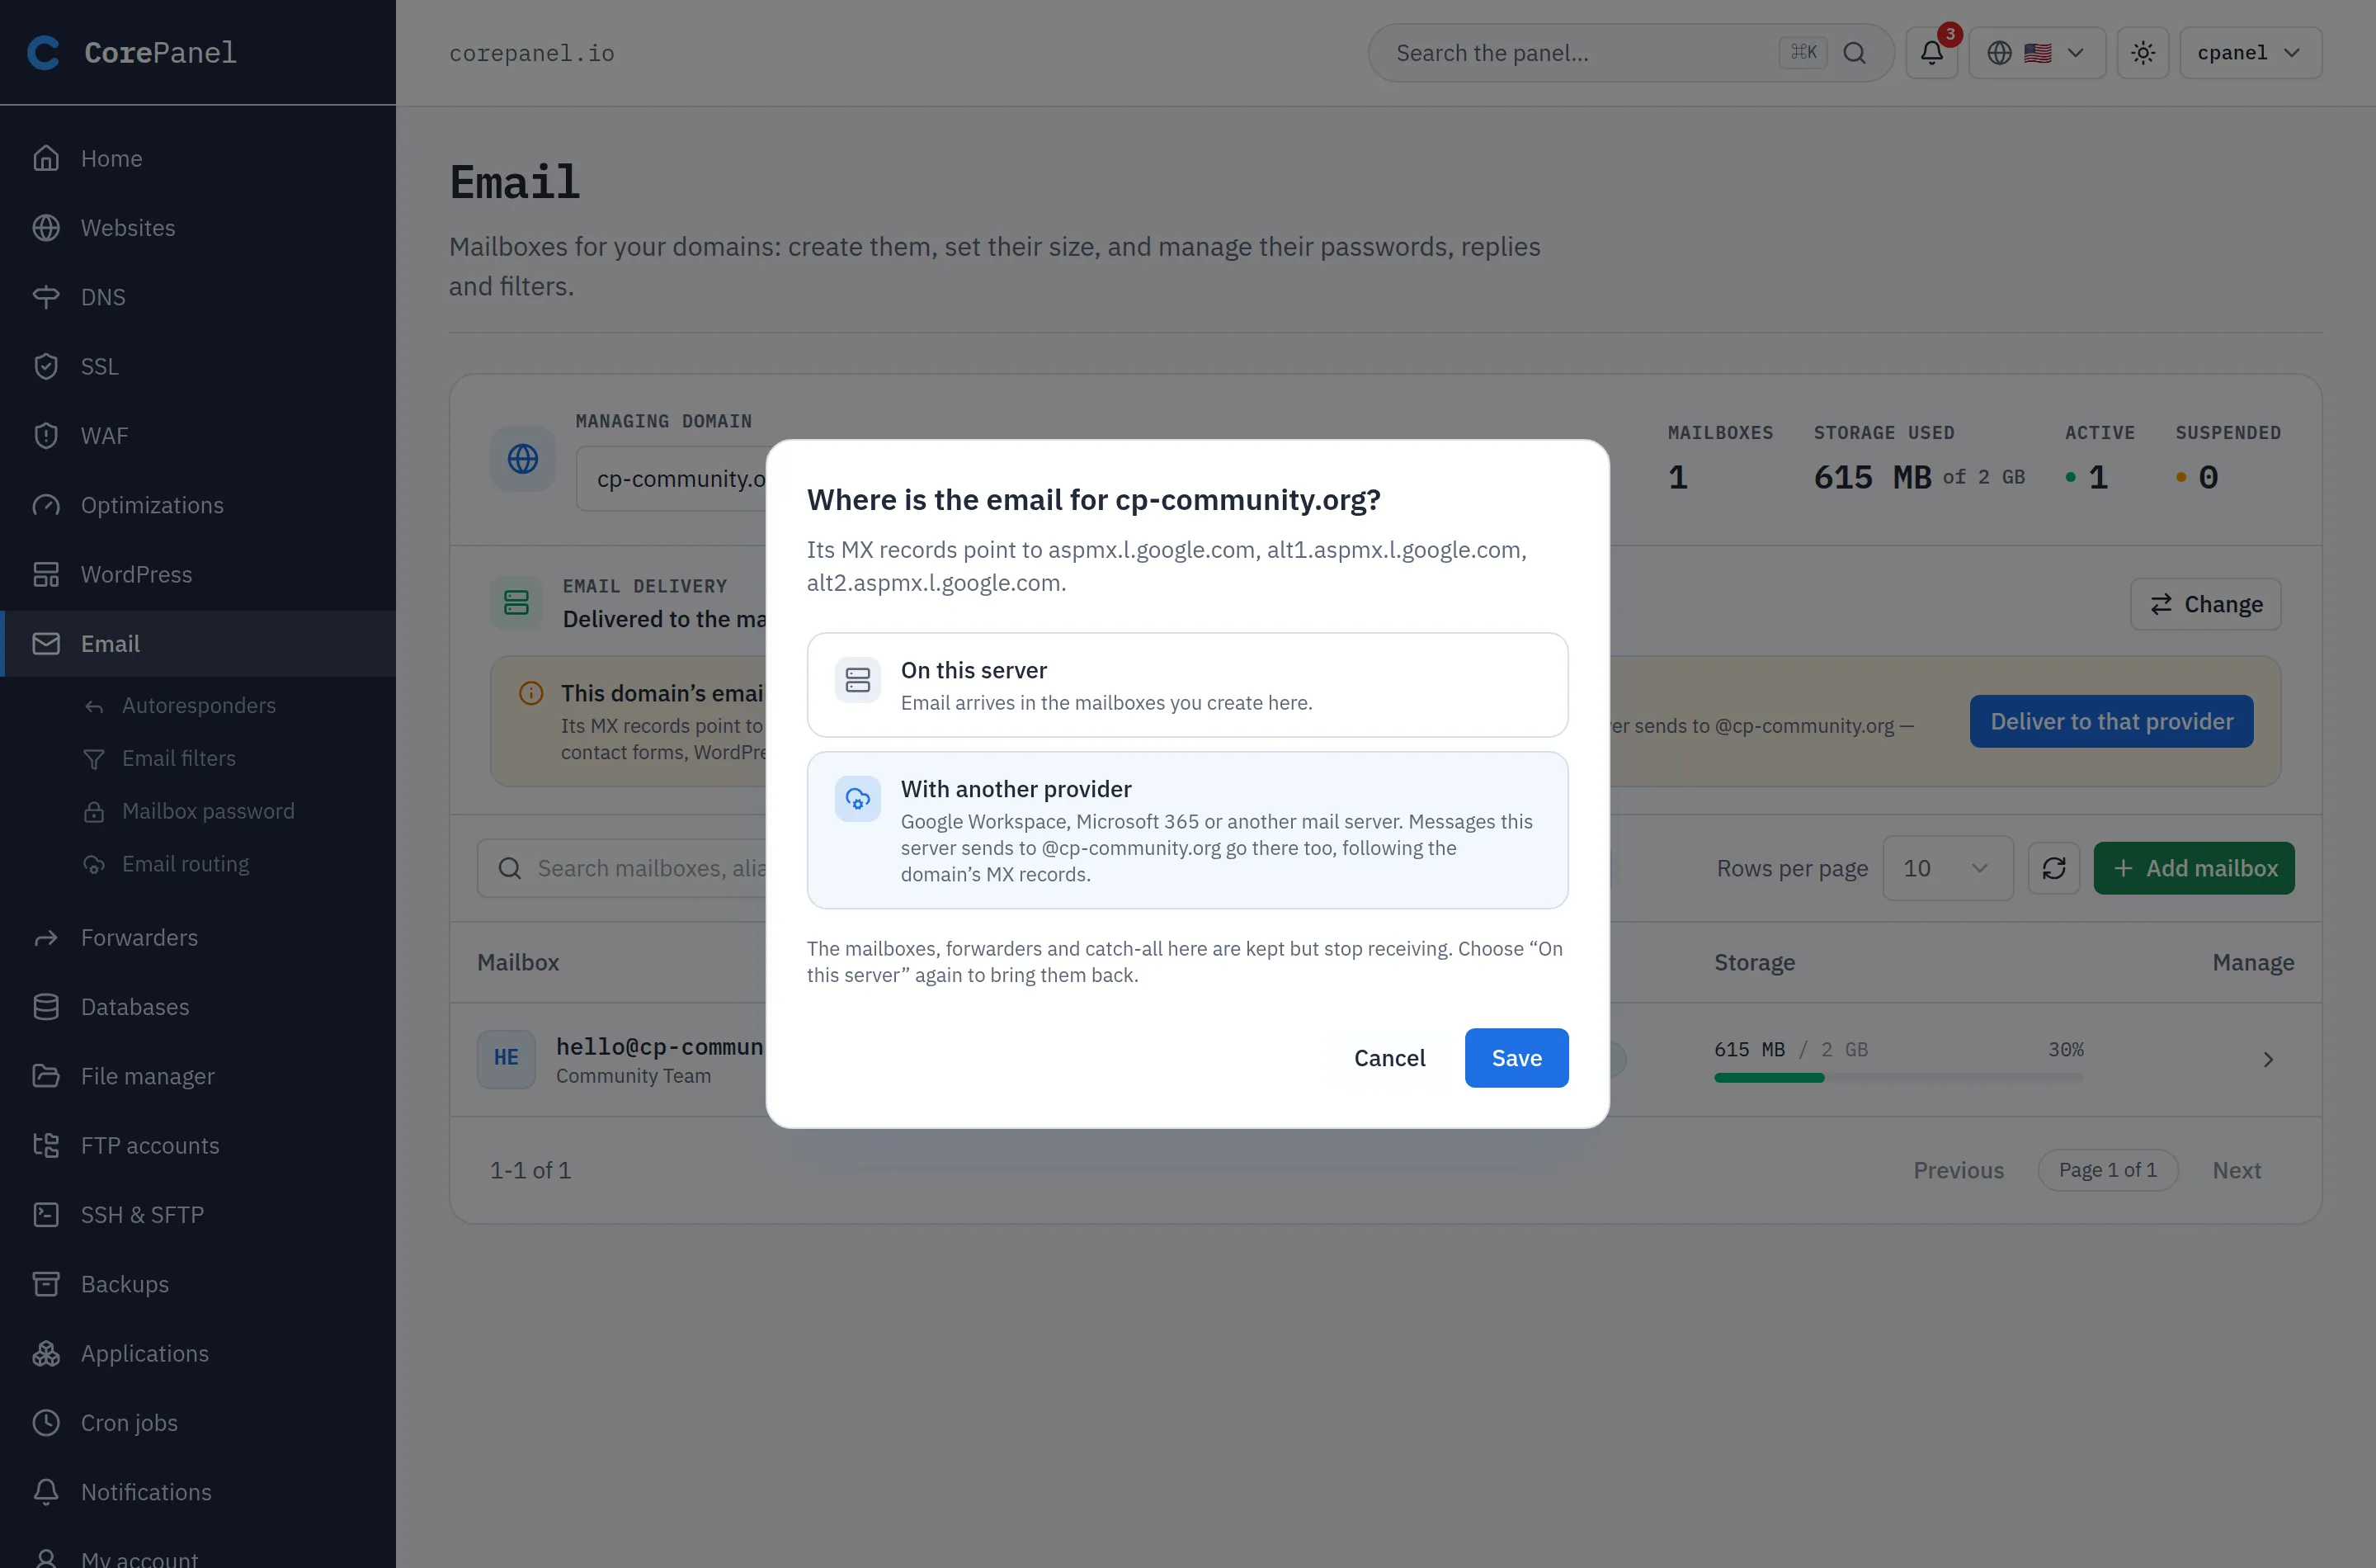This screenshot has width=2376, height=1568.
Task: Click the WordPress sidebar icon
Action: 46,575
